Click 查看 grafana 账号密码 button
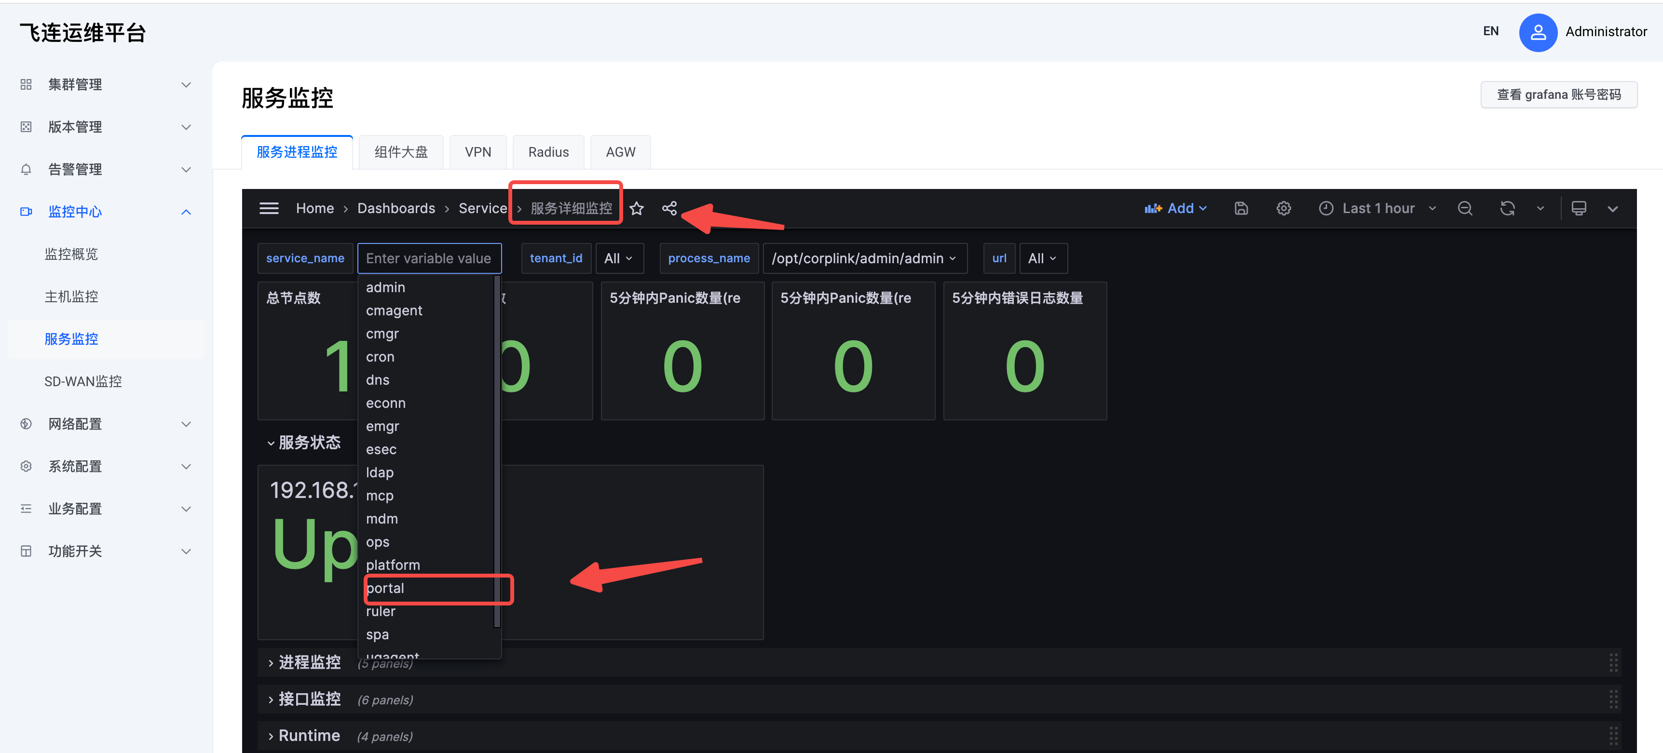 1558,95
